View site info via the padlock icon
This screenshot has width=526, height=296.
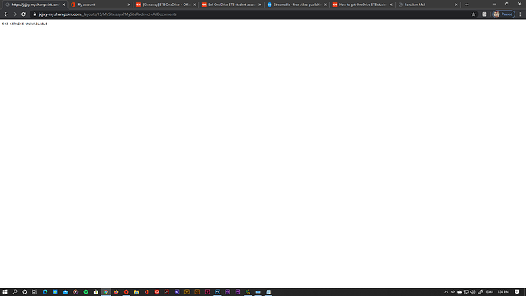click(34, 14)
